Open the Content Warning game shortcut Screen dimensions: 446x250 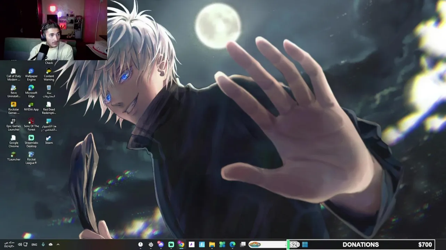[49, 75]
